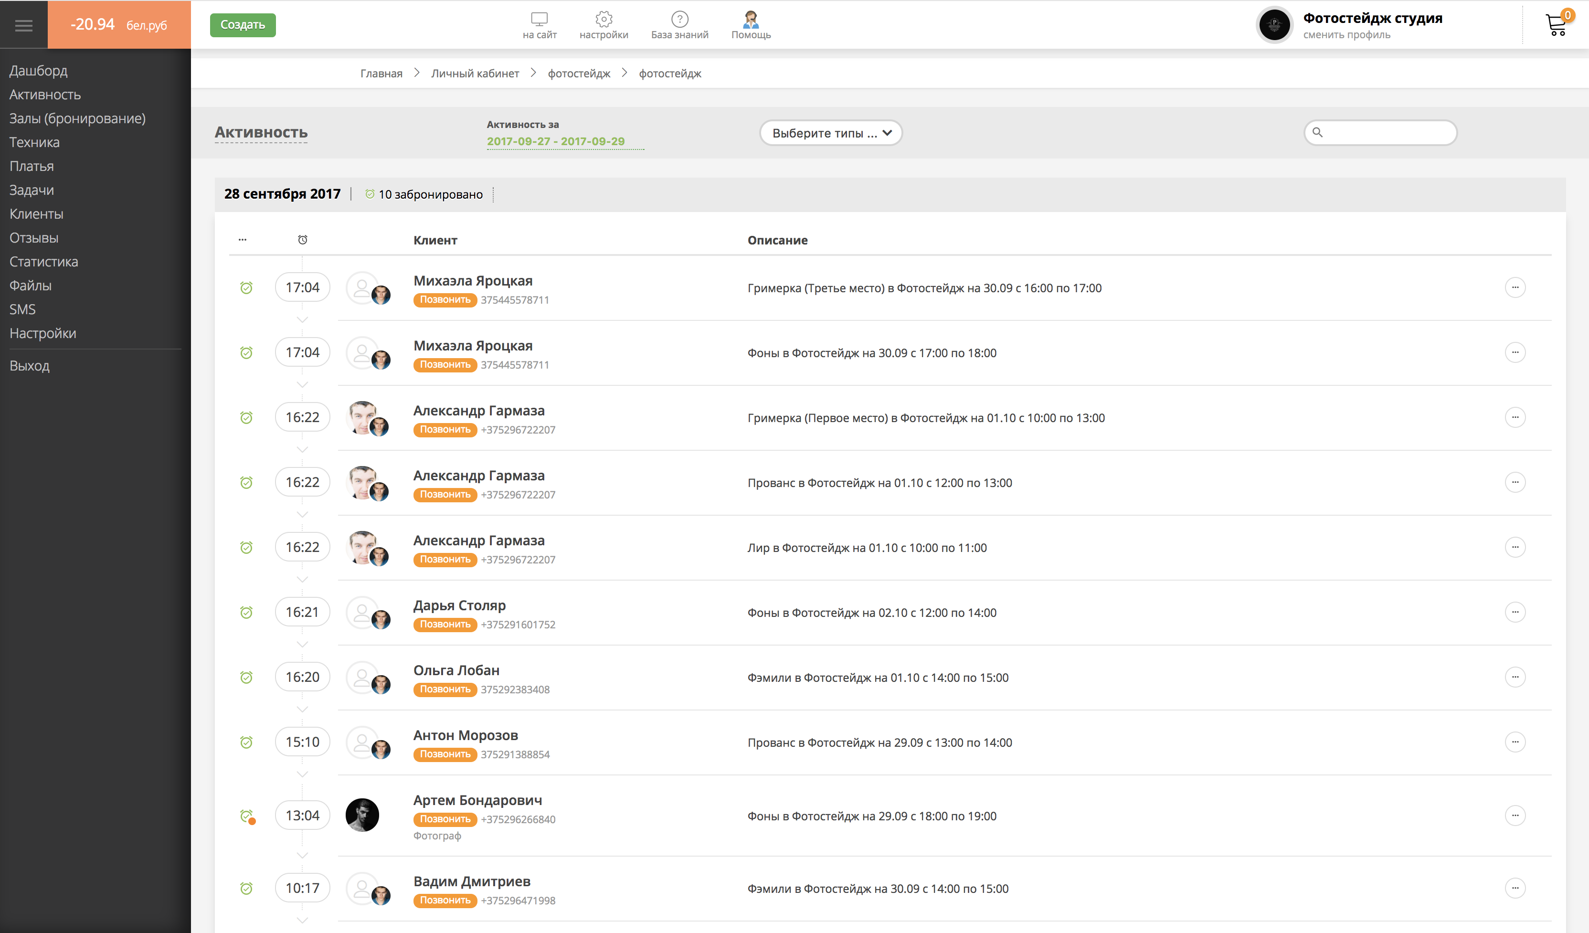The width and height of the screenshot is (1589, 933).
Task: Open the activity date range picker
Action: 555,141
